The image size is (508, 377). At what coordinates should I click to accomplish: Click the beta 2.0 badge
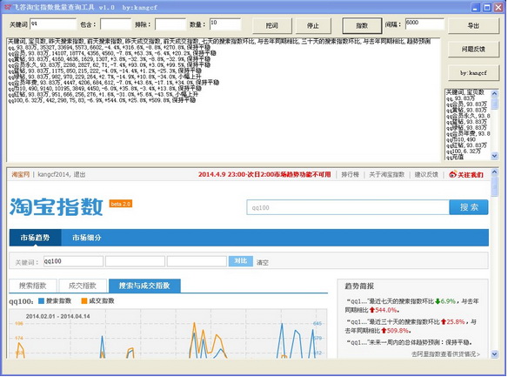tap(121, 204)
